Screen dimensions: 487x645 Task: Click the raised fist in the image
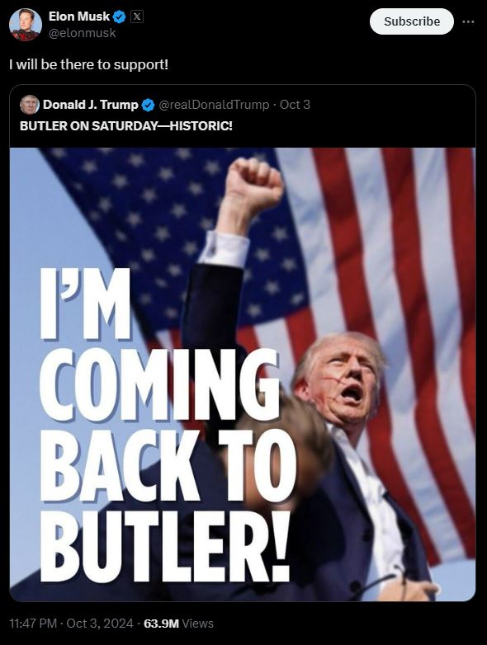pyautogui.click(x=254, y=183)
